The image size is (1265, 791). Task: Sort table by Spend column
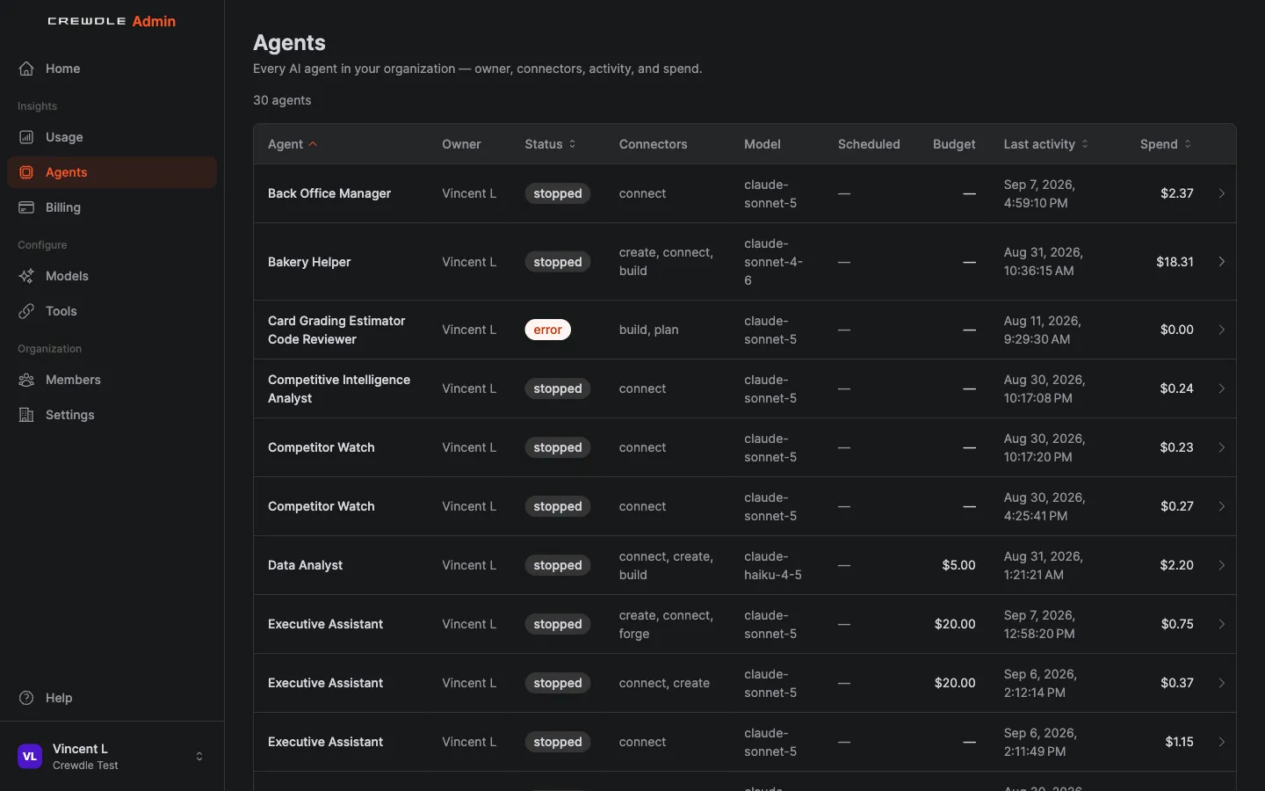coord(1166,144)
